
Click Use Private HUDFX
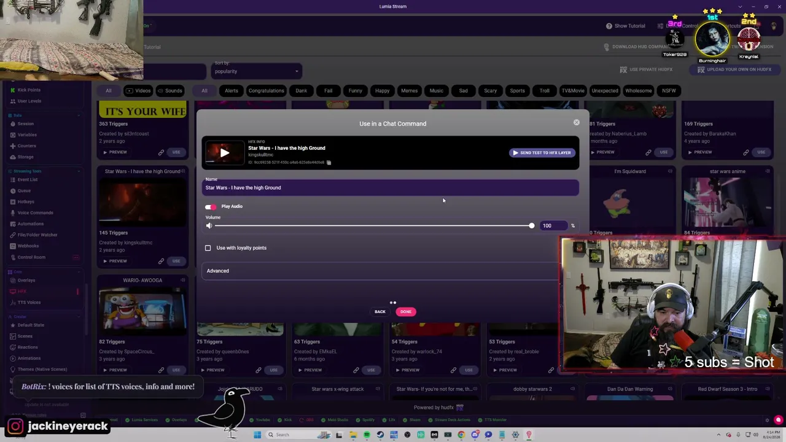click(647, 69)
